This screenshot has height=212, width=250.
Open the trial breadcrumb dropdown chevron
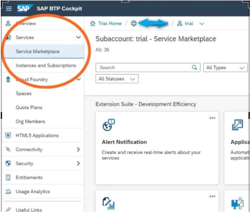tap(202, 24)
